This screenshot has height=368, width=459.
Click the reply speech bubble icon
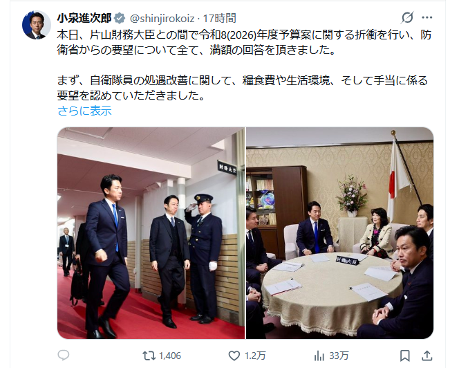[x=64, y=356]
